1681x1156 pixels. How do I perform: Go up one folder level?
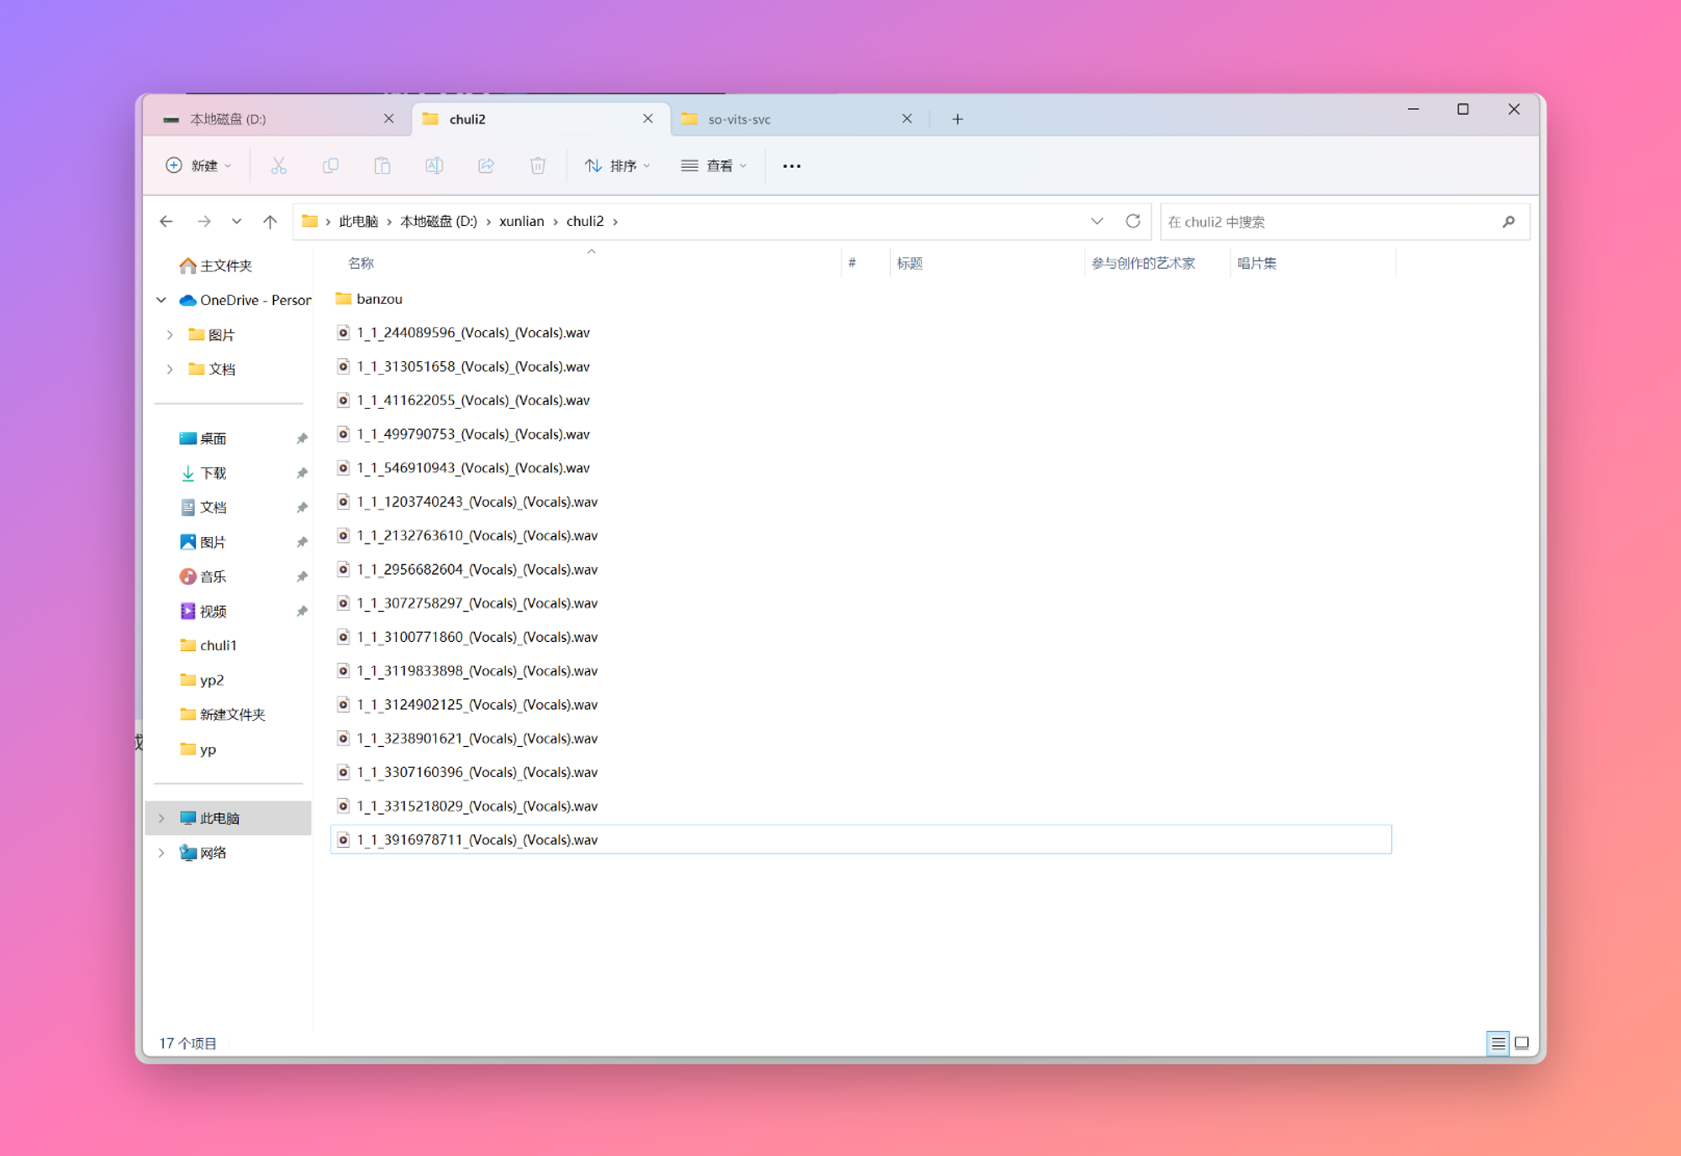click(x=270, y=221)
